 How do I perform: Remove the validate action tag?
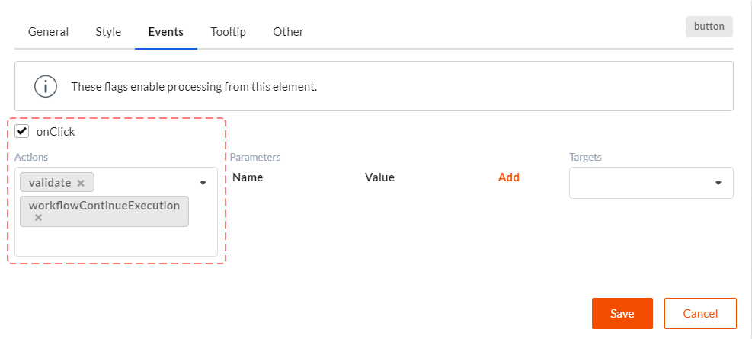81,183
